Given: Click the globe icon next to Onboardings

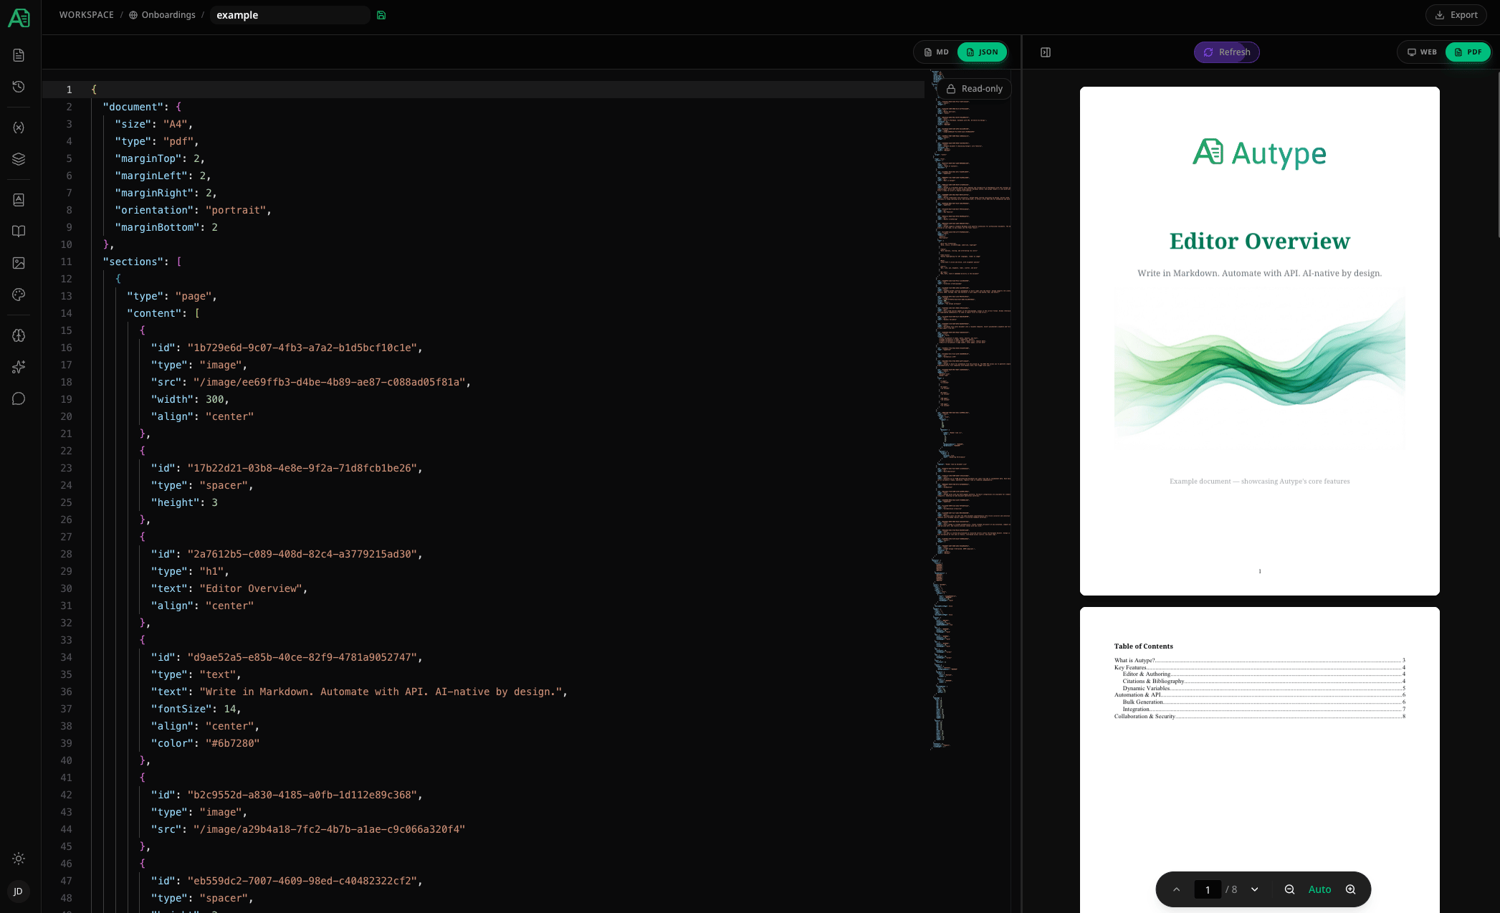Looking at the screenshot, I should click(x=133, y=15).
